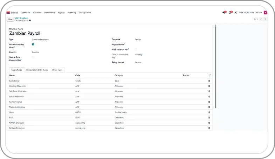Enable Year to Date Computation checkbox
This screenshot has height=159, width=275.
33,57
